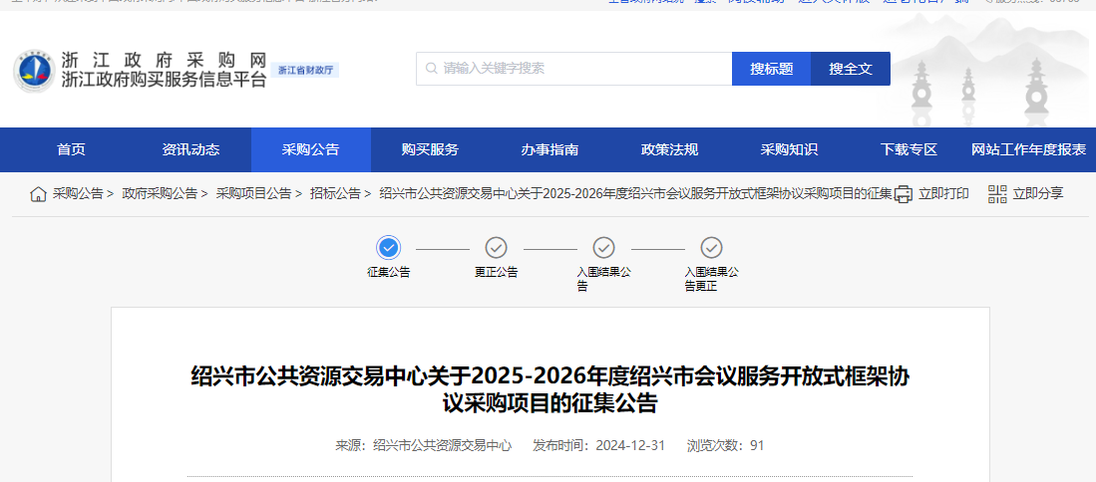Click the magnifier icon in search box

click(431, 69)
